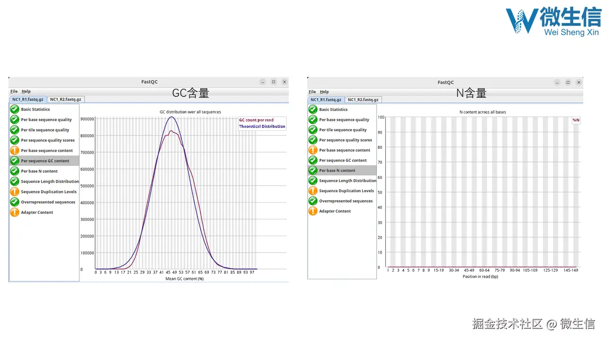Select Per sequence GC content label in right window
This screenshot has height=340, width=605.
343,160
